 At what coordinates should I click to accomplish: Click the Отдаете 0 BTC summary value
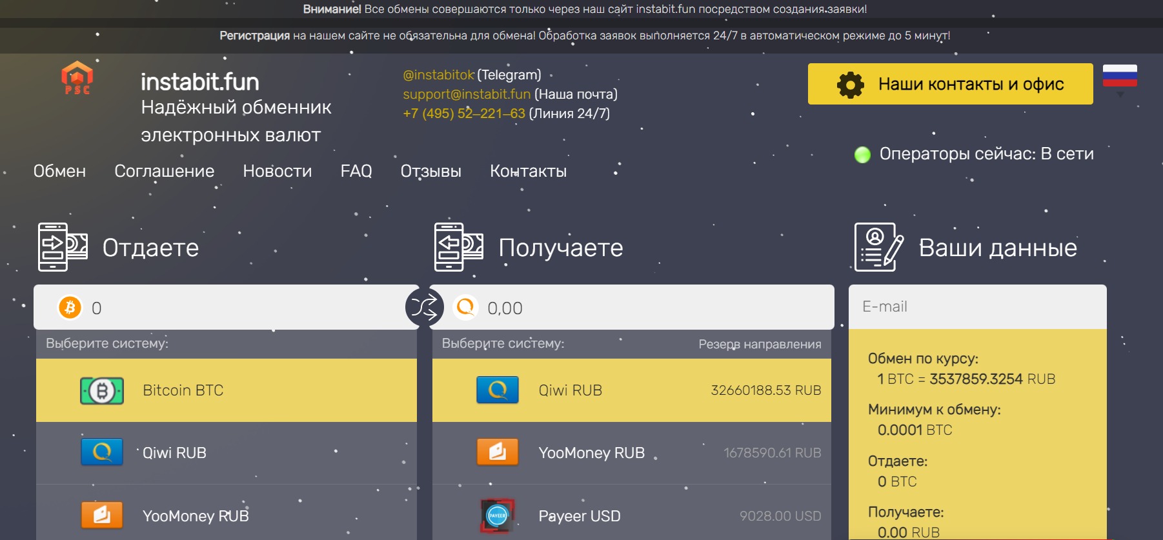[897, 481]
